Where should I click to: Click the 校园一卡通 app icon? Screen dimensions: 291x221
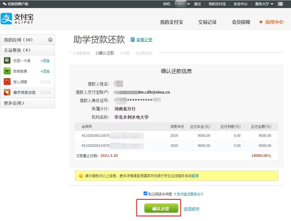(7, 60)
